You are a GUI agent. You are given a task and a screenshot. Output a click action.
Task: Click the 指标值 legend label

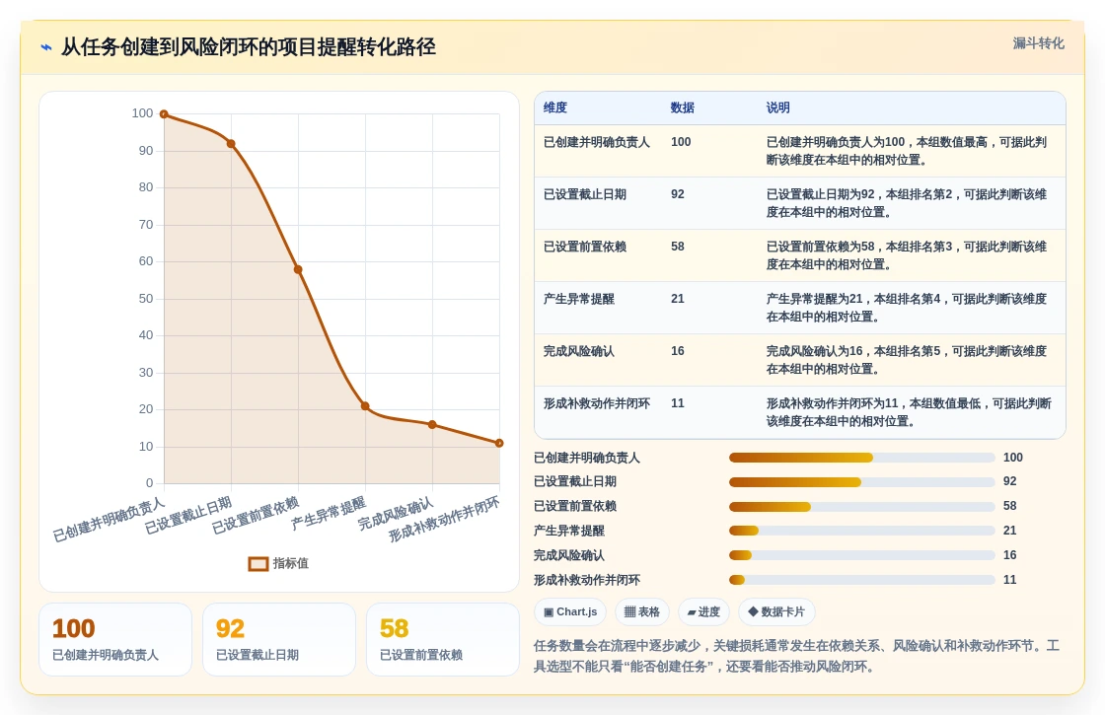point(290,563)
